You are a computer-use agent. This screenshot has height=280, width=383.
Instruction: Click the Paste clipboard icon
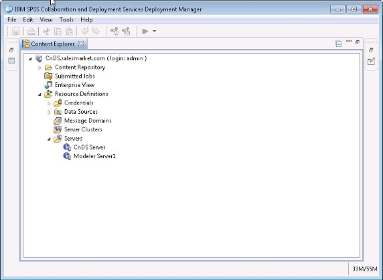point(70,31)
